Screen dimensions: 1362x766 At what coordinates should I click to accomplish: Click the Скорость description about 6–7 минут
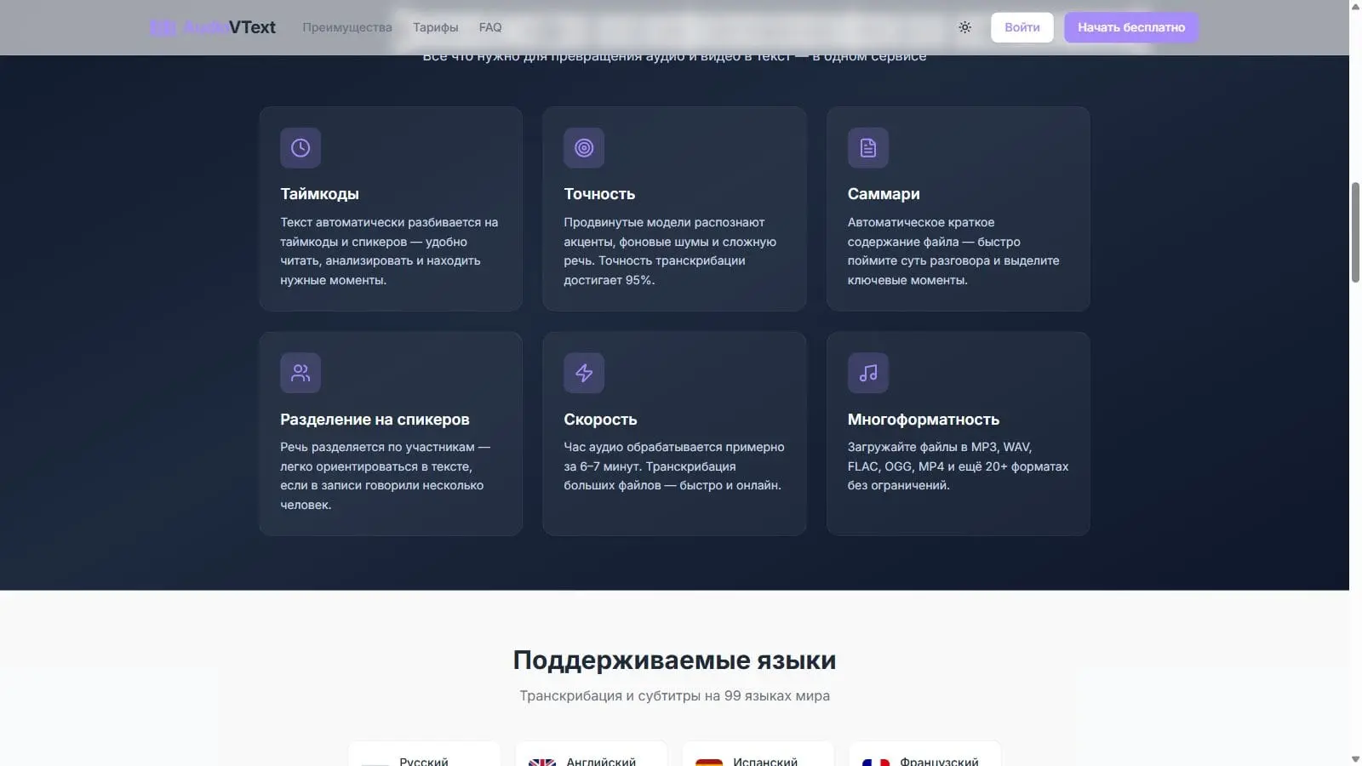674,466
